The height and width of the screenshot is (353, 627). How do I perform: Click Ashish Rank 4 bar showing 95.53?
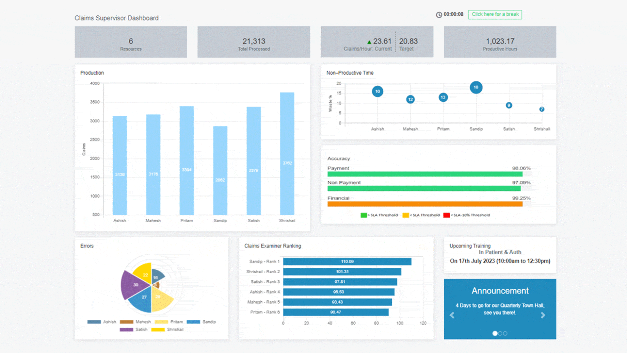(x=339, y=292)
